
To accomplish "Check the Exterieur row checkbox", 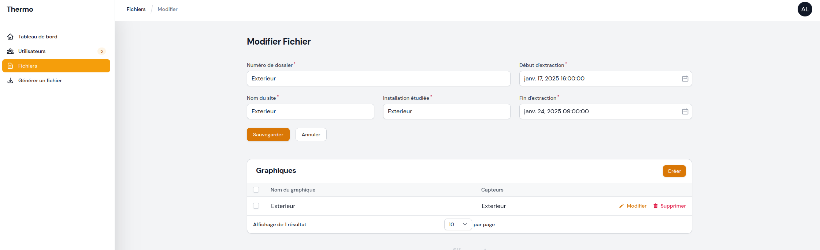I will [x=256, y=206].
